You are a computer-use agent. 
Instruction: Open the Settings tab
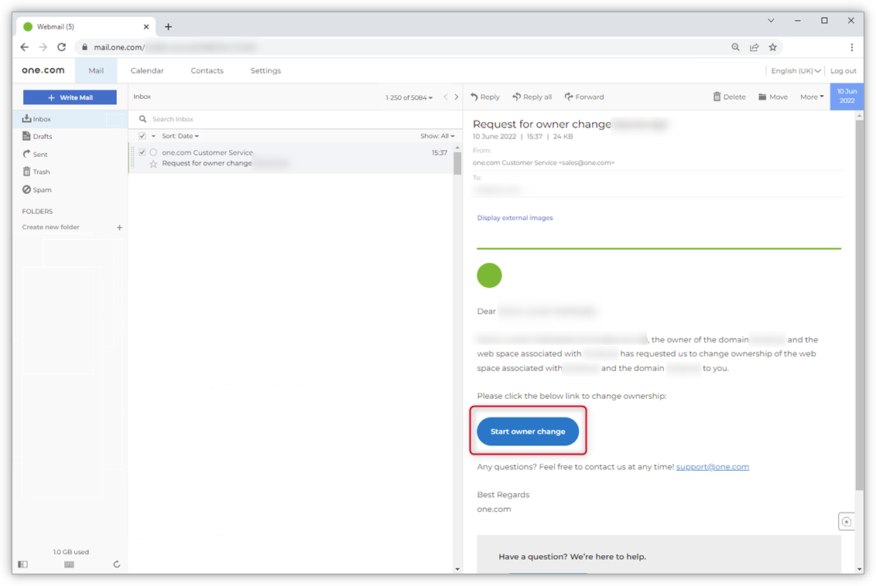(265, 70)
